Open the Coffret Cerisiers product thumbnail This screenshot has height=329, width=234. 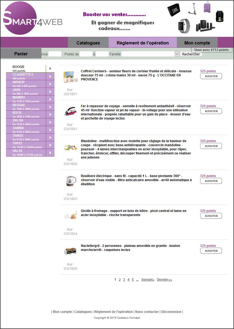[71, 77]
